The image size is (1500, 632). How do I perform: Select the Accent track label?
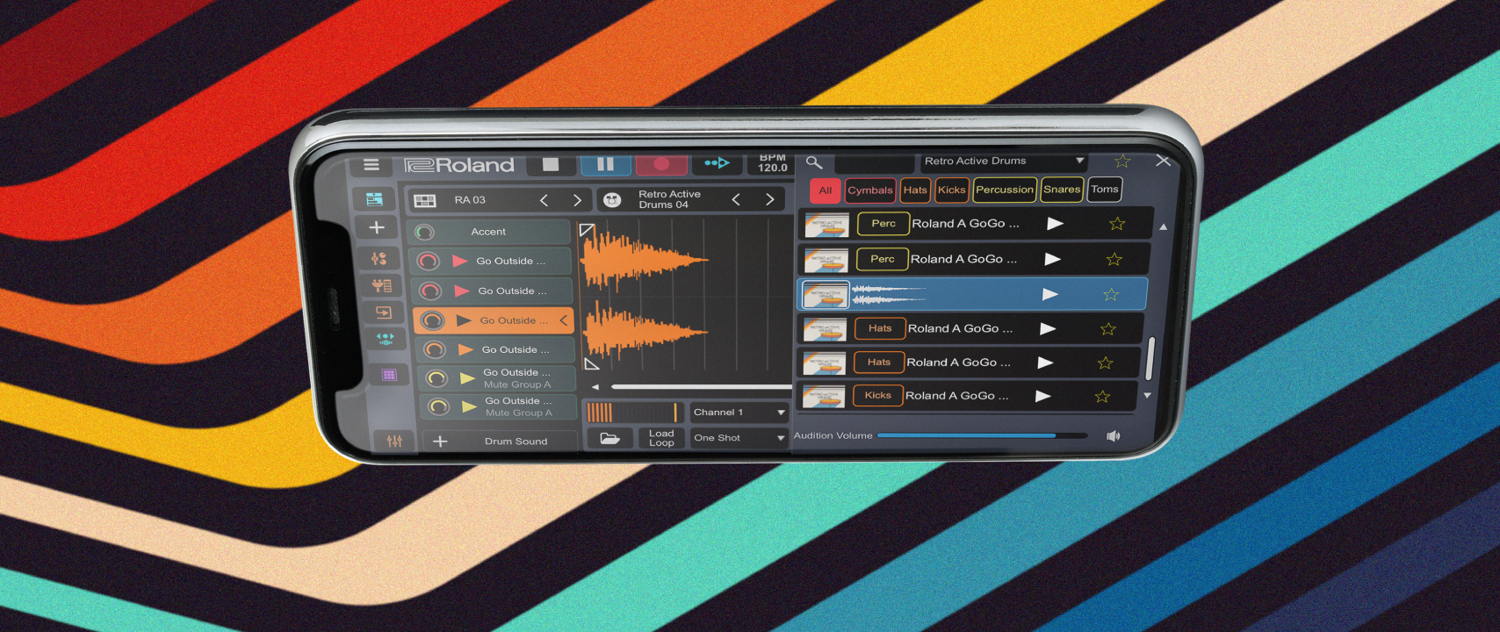(x=488, y=232)
